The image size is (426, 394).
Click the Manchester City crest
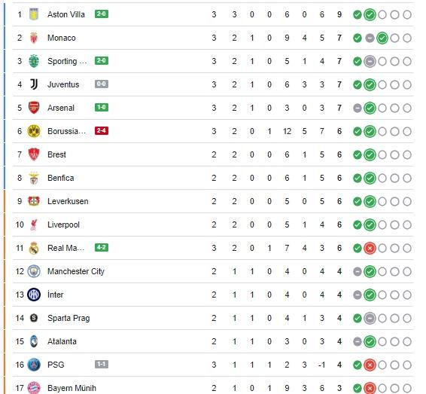[34, 271]
